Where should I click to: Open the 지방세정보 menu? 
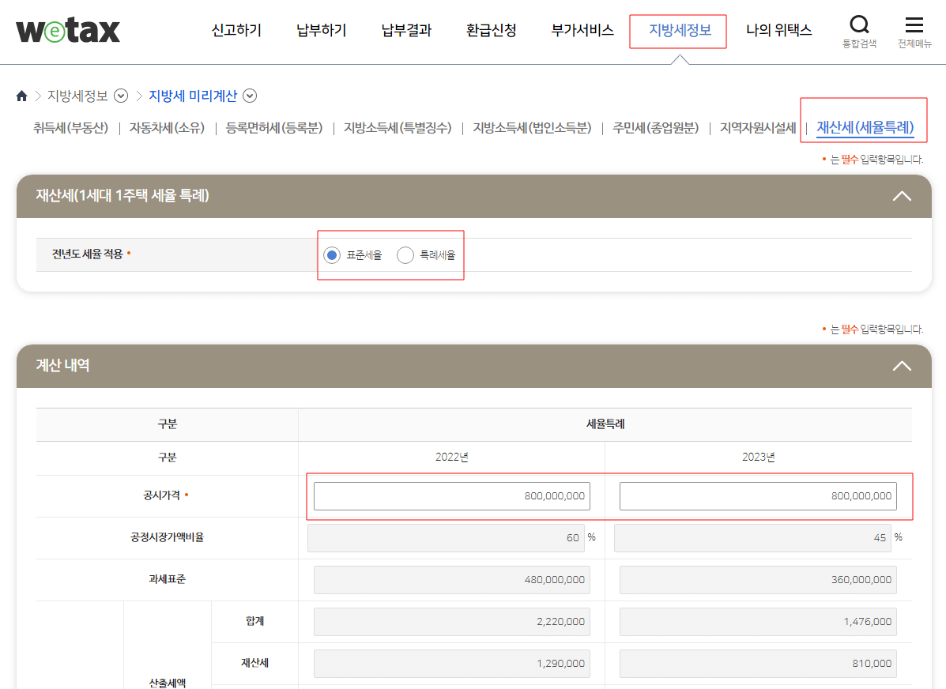680,30
